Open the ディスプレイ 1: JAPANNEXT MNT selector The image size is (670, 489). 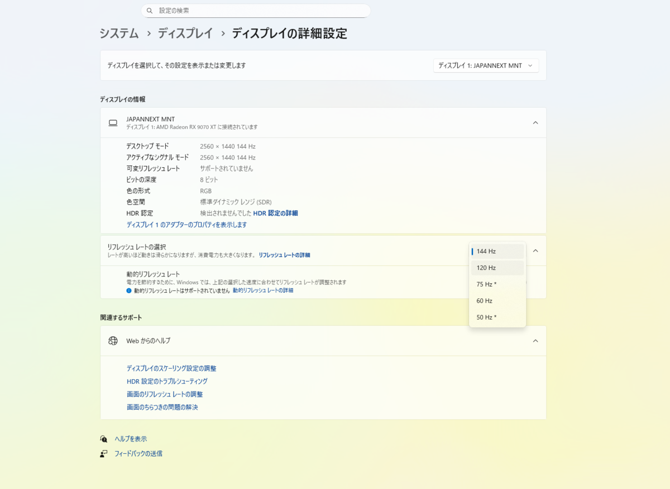[x=485, y=65]
